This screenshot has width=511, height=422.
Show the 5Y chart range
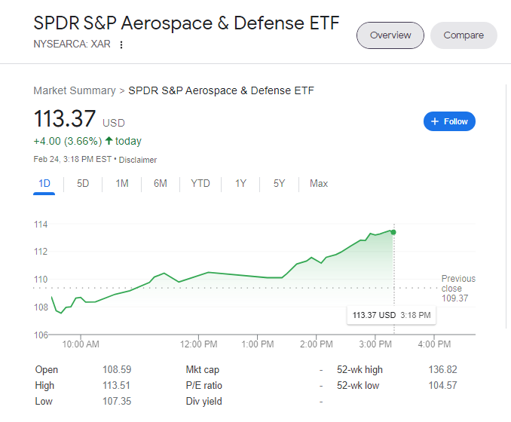280,183
